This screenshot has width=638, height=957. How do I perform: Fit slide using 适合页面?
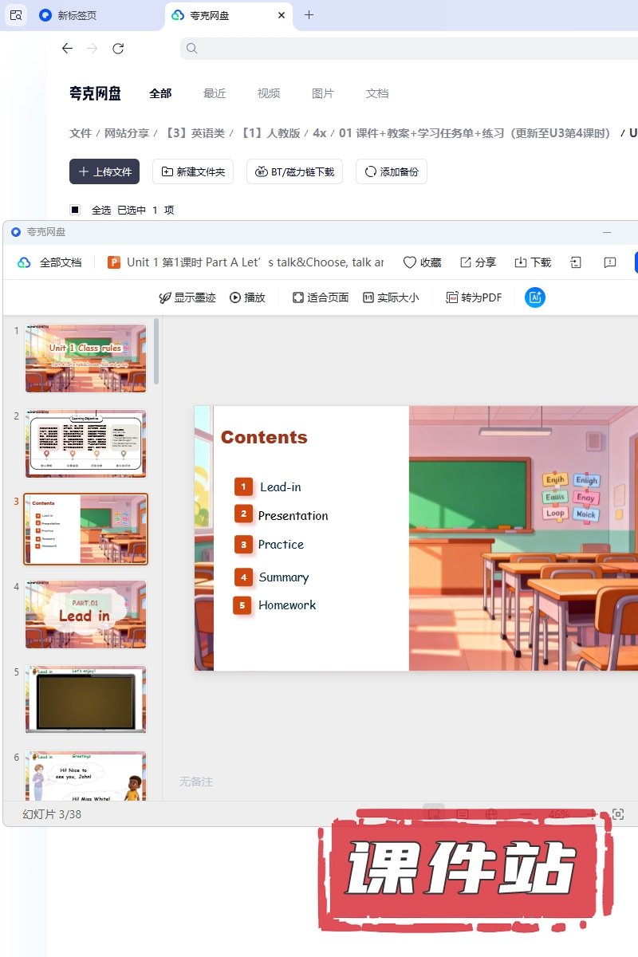320,297
